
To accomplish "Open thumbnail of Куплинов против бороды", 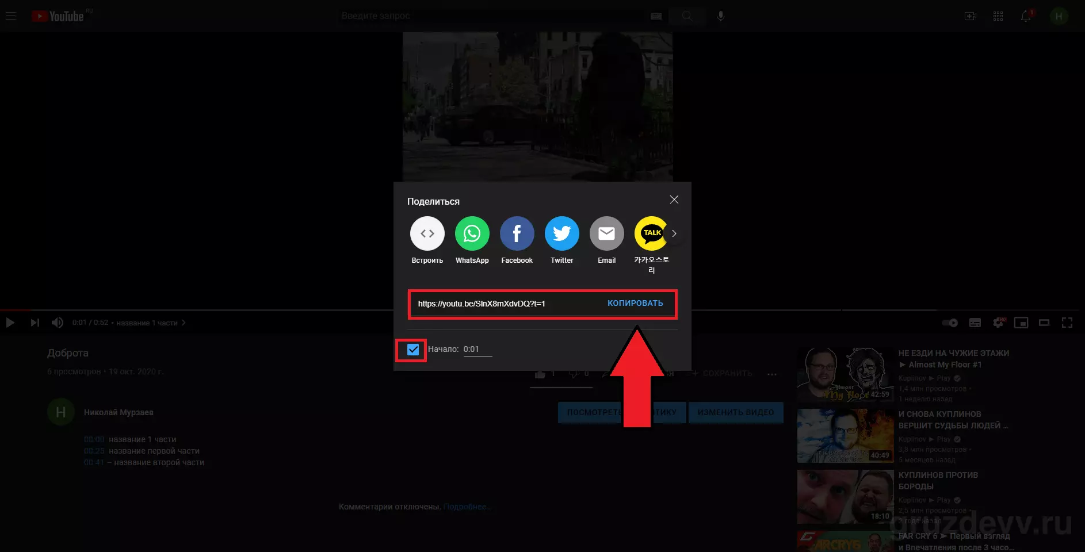I will (845, 496).
